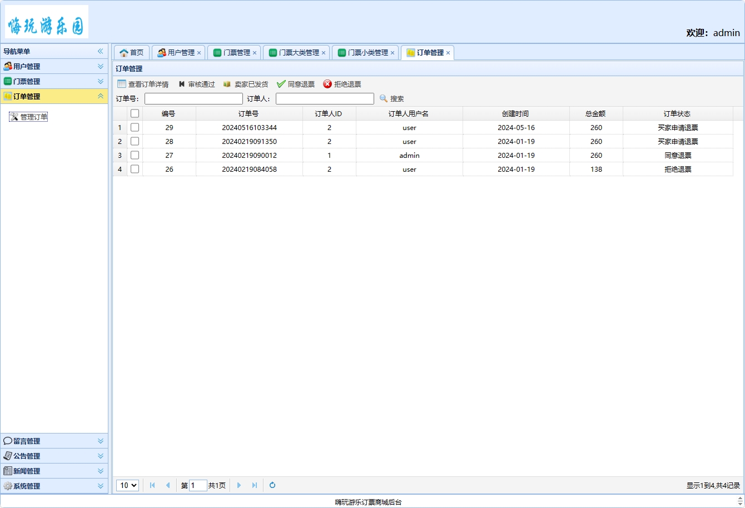Image resolution: width=745 pixels, height=508 pixels.
Task: Close the Ticket Subcategory (门票小类管理) tab
Action: pos(393,53)
